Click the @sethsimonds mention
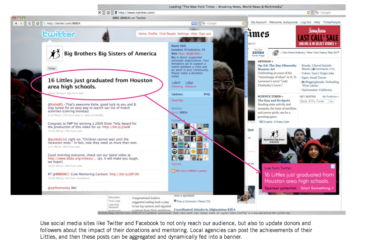 coord(59,188)
